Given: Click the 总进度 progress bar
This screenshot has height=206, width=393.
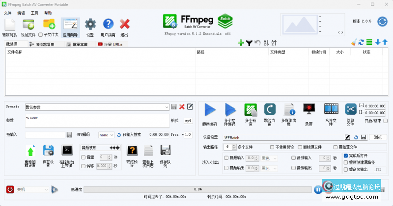Looking at the screenshot, I should tap(197, 189).
